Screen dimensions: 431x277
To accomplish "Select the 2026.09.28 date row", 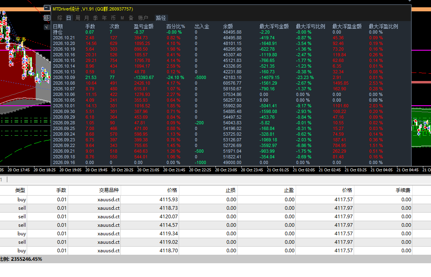I will click(64, 123).
